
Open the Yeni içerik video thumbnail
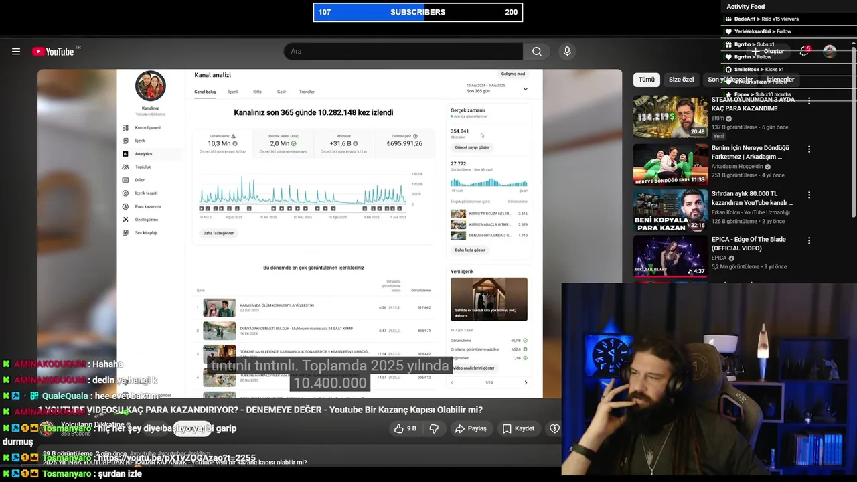(489, 299)
